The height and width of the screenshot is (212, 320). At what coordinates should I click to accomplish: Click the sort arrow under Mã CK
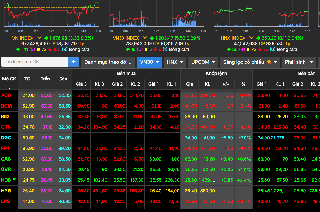point(9,88)
